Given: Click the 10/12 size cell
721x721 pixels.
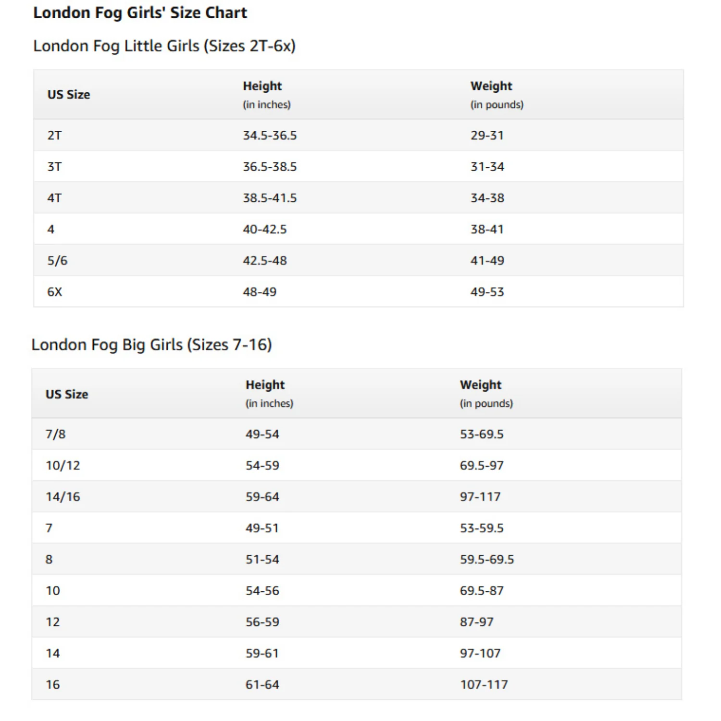Looking at the screenshot, I should 63,465.
